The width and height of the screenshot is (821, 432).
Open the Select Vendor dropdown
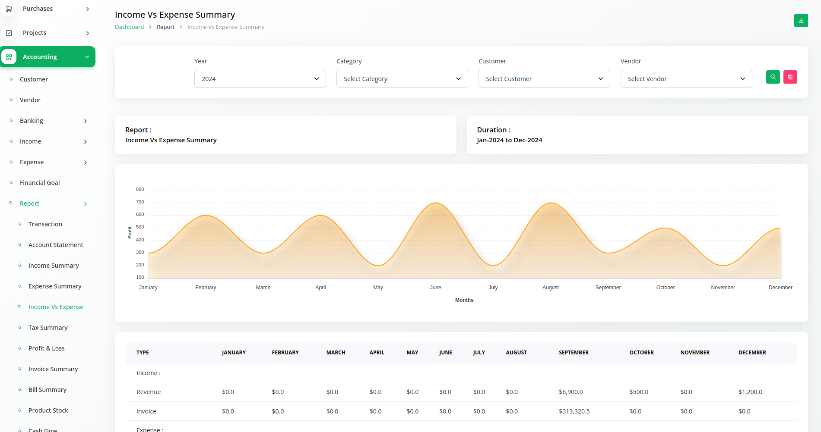[686, 79]
